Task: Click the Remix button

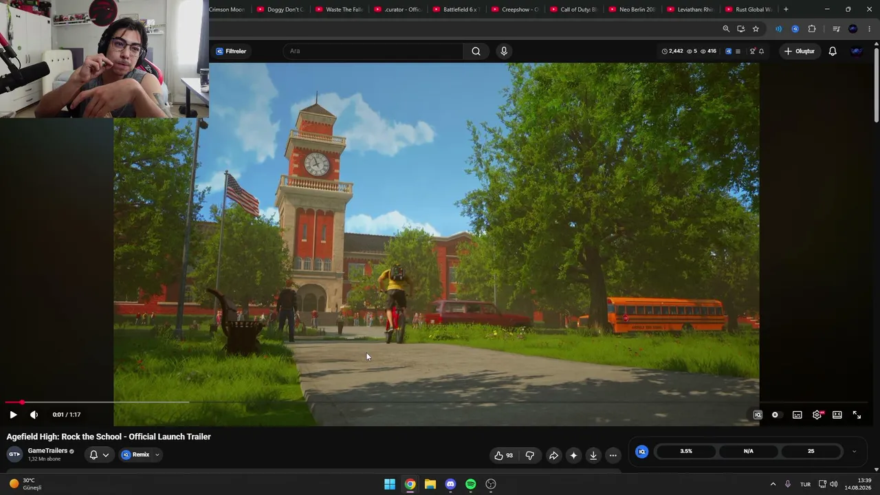Action: pos(135,454)
